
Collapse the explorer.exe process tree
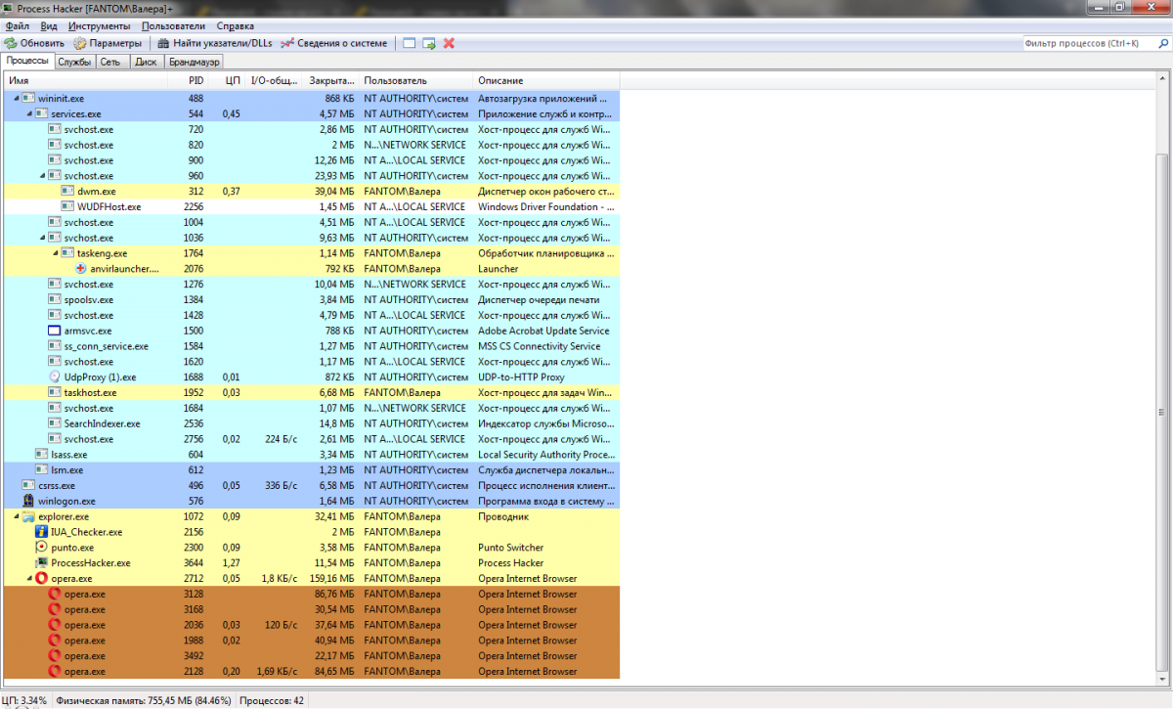tap(17, 516)
